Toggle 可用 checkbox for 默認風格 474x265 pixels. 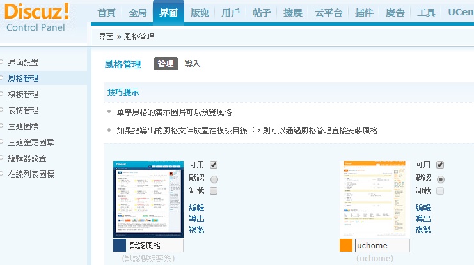214,165
